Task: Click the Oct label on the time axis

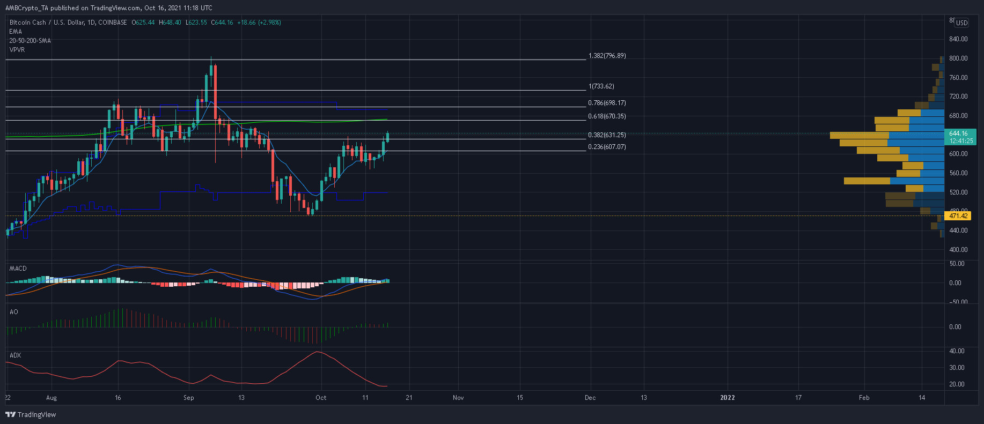Action: pos(321,398)
